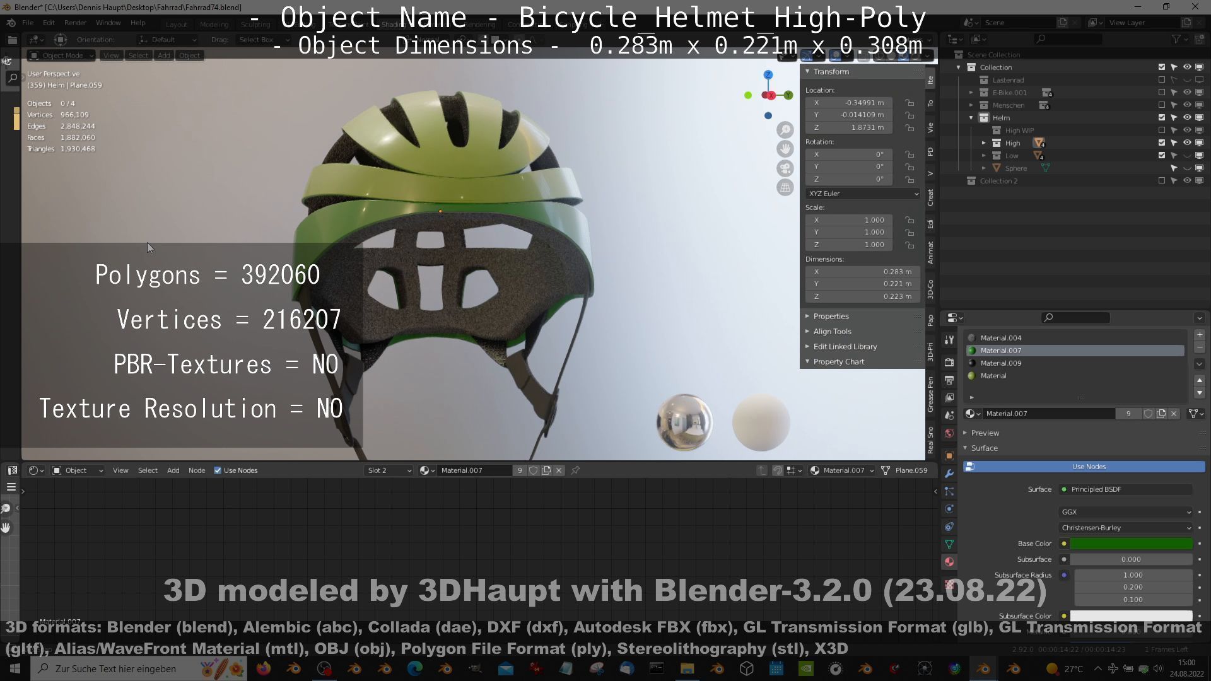1211x681 pixels.
Task: Open the Physics properties tab icon
Action: [x=949, y=509]
